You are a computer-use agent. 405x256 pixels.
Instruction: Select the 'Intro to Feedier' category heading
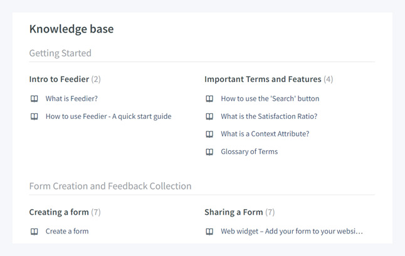tap(59, 79)
